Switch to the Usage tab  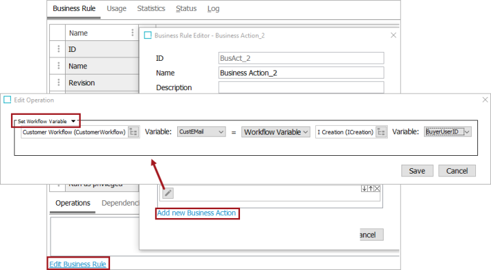click(116, 8)
